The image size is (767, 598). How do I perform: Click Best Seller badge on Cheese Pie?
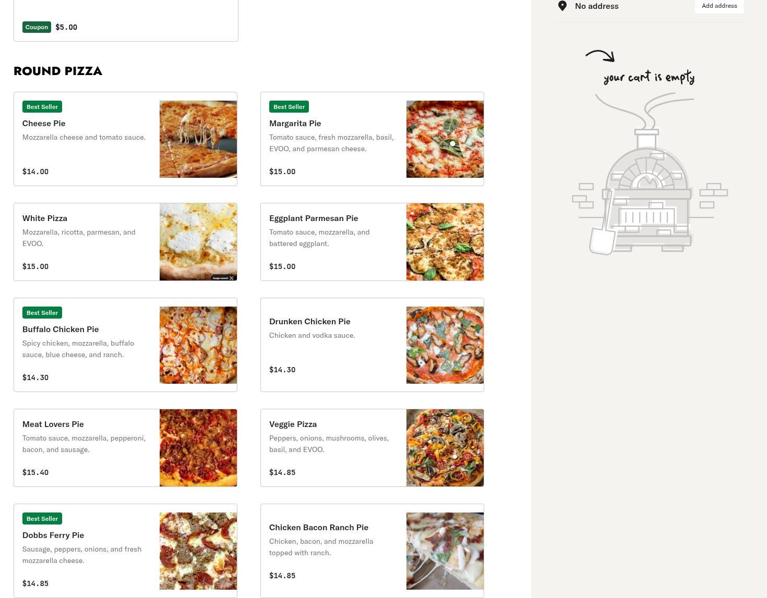(x=42, y=107)
